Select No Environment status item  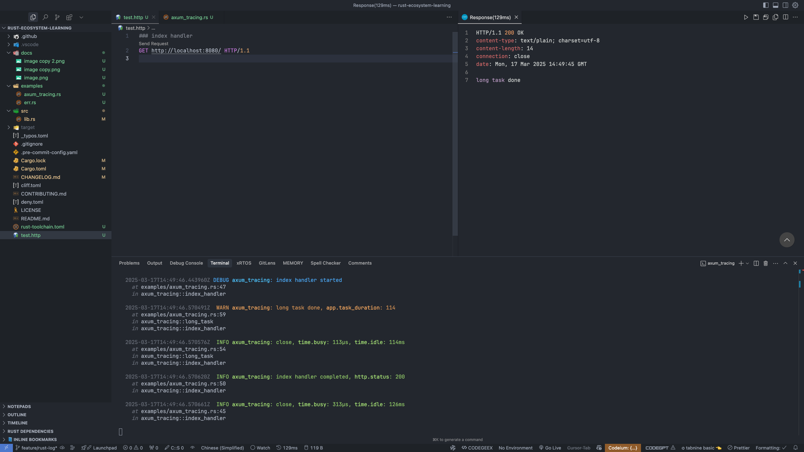click(516, 448)
